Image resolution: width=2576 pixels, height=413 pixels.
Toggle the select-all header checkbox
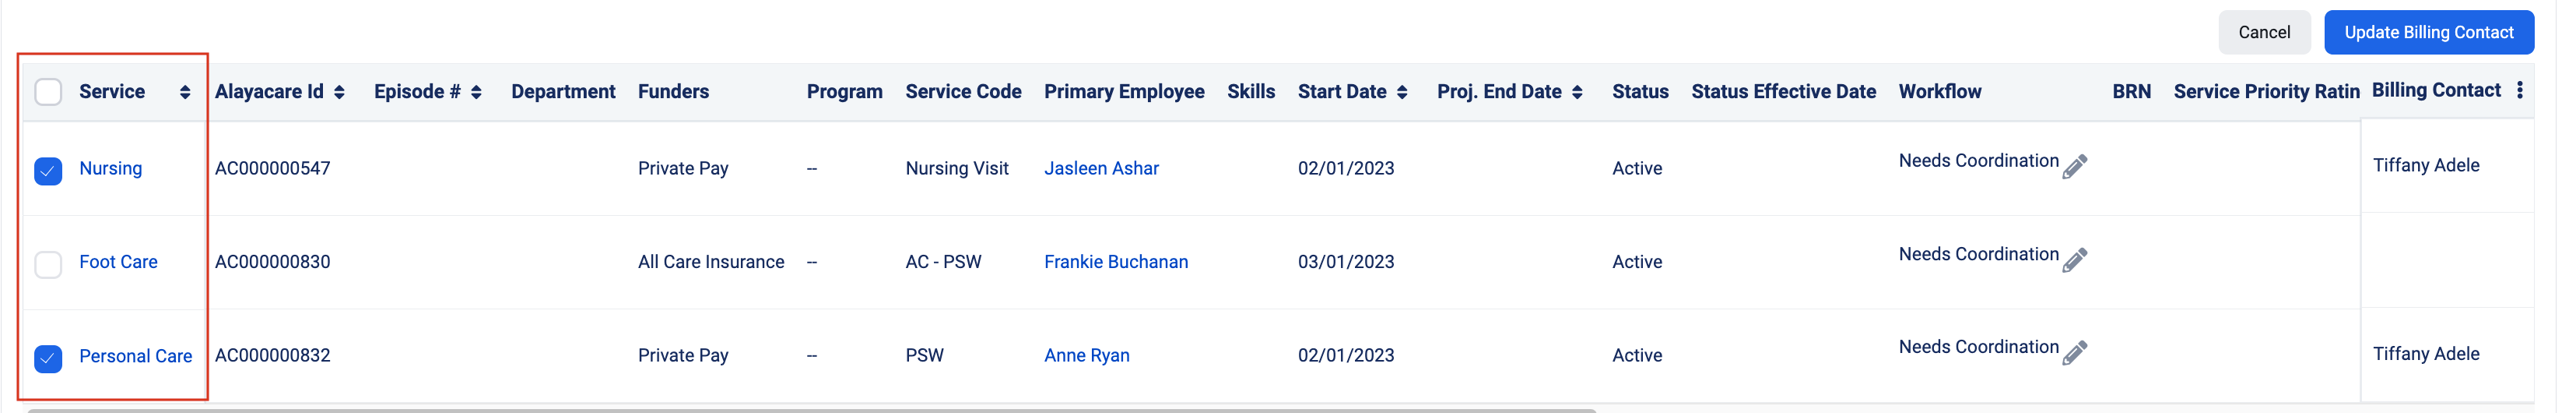[x=48, y=92]
